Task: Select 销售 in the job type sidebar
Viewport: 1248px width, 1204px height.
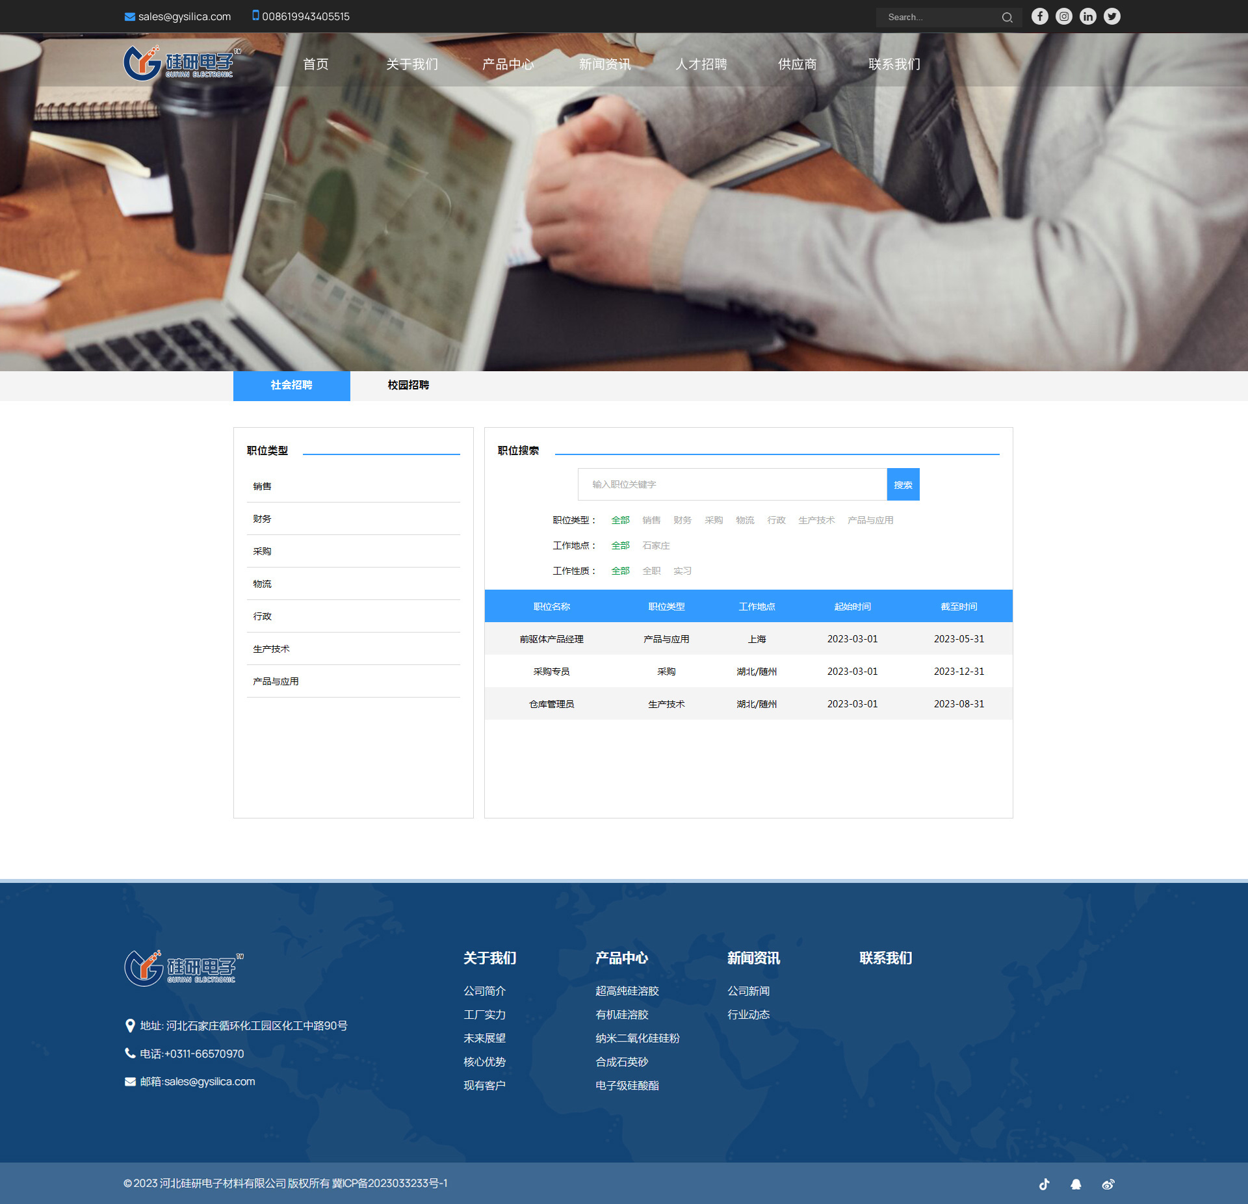Action: (354, 486)
